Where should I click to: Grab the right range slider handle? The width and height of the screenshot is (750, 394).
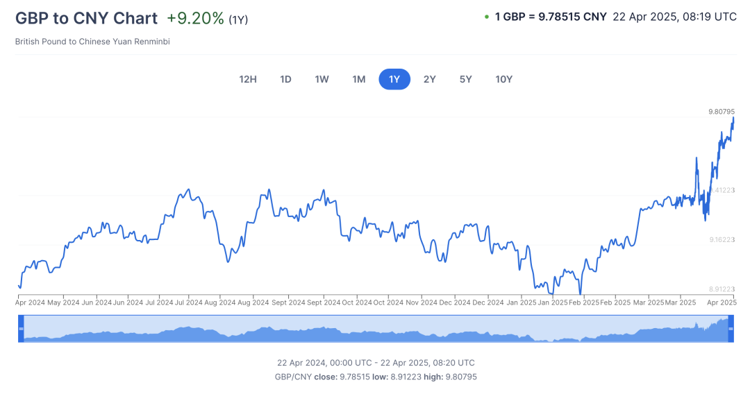click(731, 329)
